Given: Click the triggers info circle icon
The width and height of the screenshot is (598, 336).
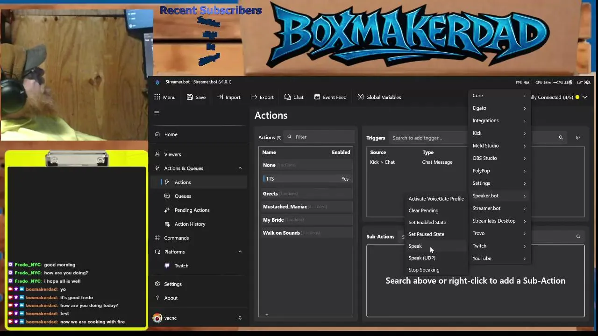Looking at the screenshot, I should click(x=577, y=138).
